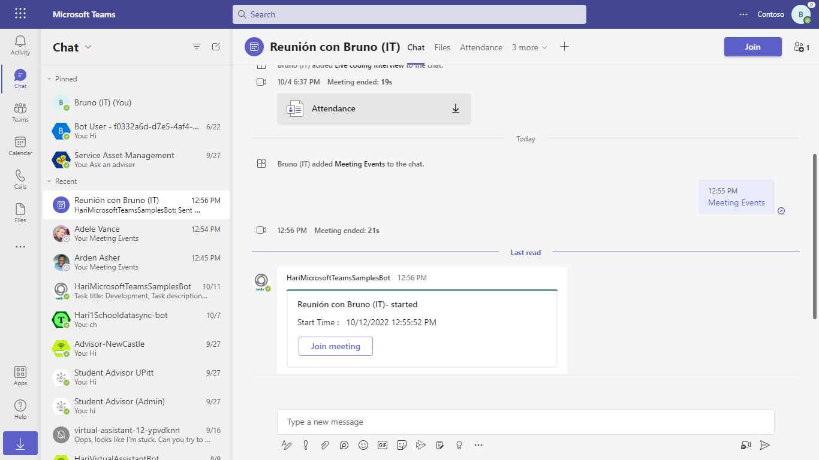The width and height of the screenshot is (819, 460).
Task: Click HariMicrosoftTeamsSamplesBot sender name in message
Action: pos(338,278)
